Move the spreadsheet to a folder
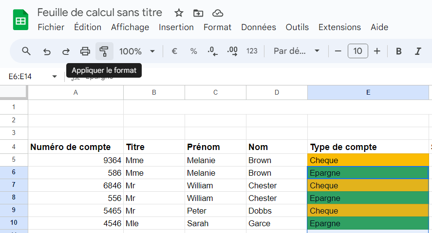The height and width of the screenshot is (233, 432). click(198, 13)
